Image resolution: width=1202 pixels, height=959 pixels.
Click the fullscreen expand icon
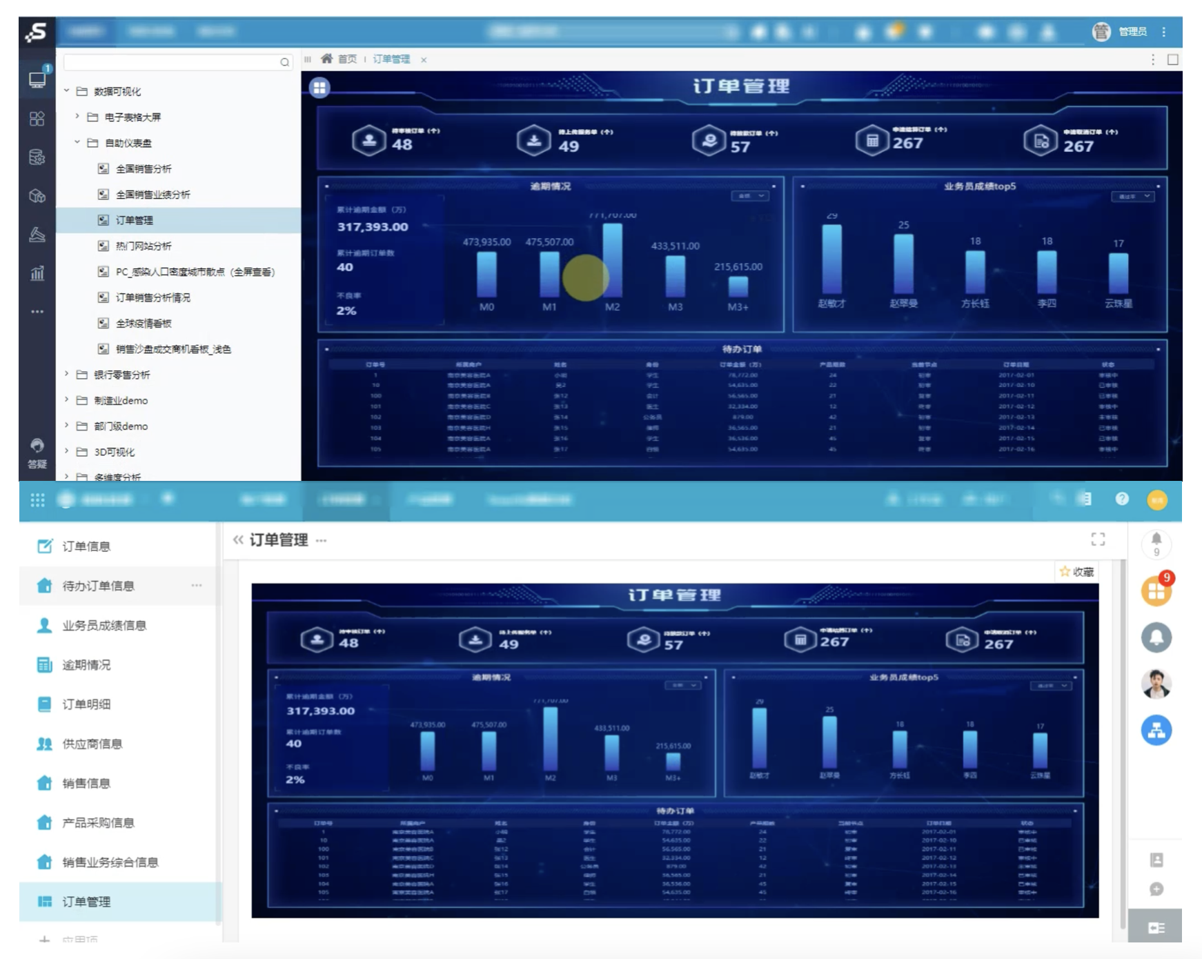[1098, 539]
